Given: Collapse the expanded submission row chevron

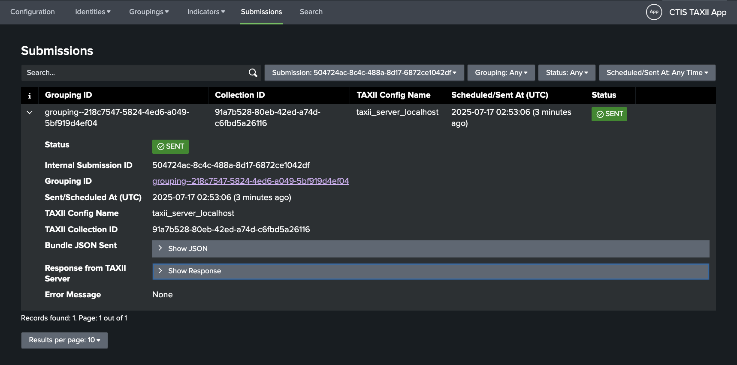Looking at the screenshot, I should point(30,113).
